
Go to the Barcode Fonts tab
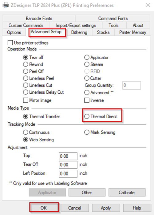point(39,18)
